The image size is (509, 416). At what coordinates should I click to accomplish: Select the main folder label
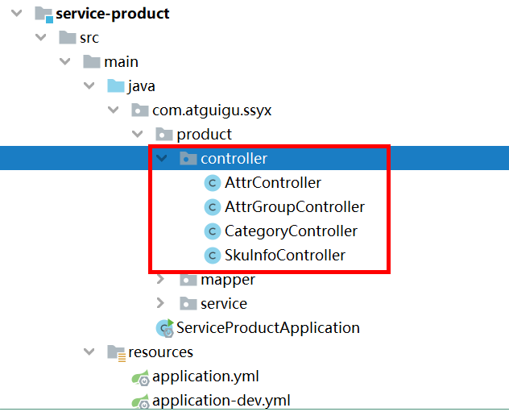click(121, 62)
